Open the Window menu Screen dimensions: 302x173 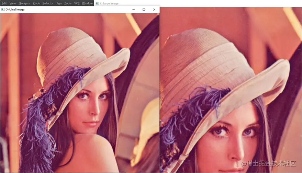tap(87, 3)
